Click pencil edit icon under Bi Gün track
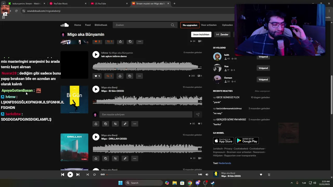 click(125, 124)
